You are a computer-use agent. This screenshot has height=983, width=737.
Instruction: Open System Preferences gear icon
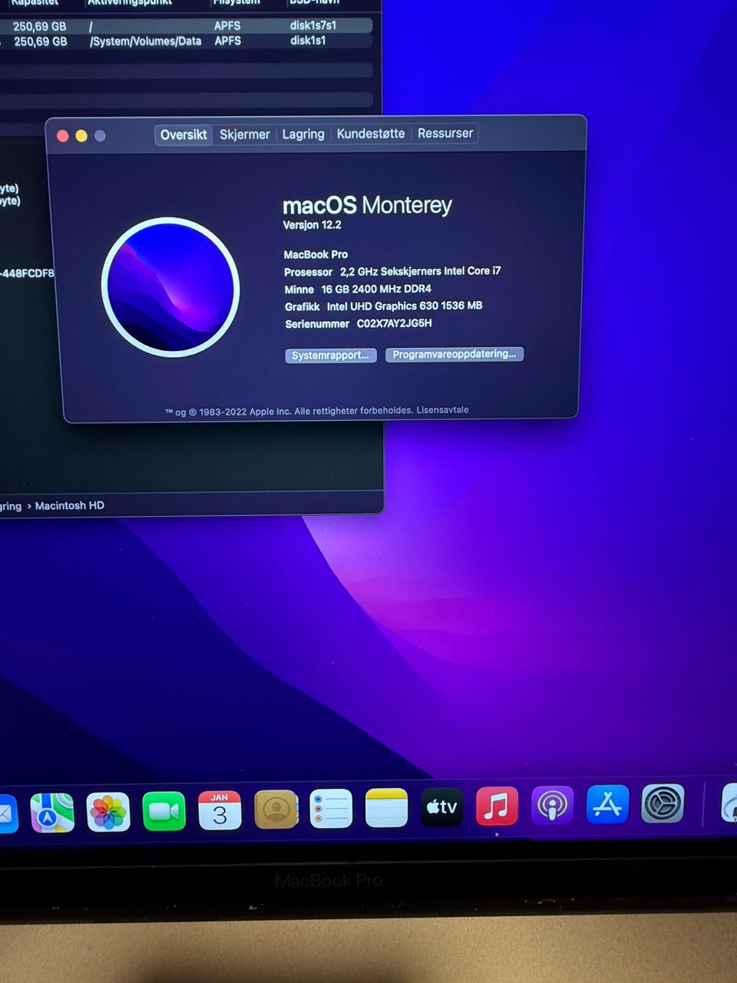(663, 803)
